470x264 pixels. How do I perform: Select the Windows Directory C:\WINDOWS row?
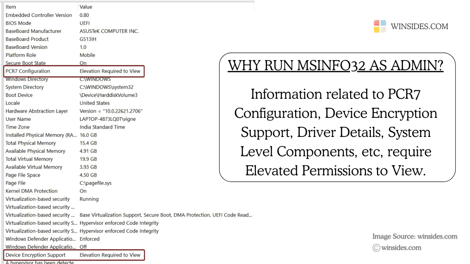(x=46, y=79)
